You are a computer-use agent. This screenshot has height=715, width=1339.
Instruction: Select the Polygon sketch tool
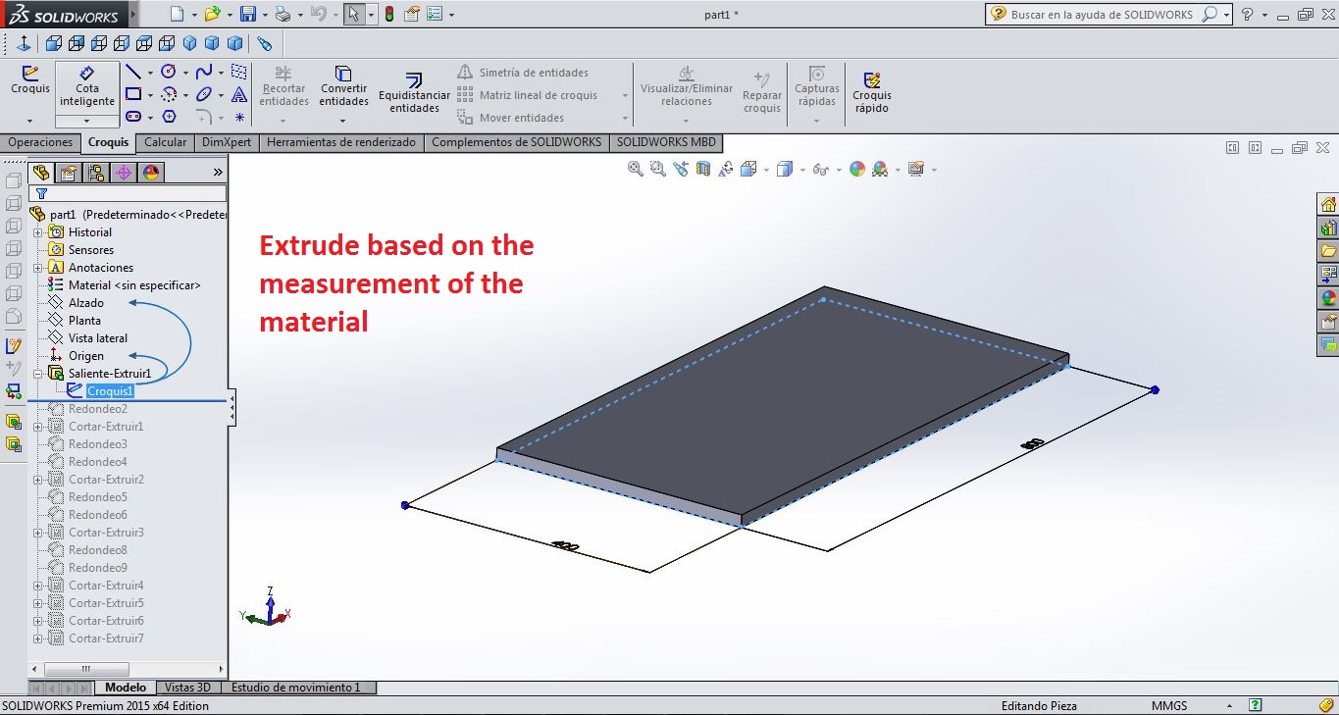click(x=169, y=117)
